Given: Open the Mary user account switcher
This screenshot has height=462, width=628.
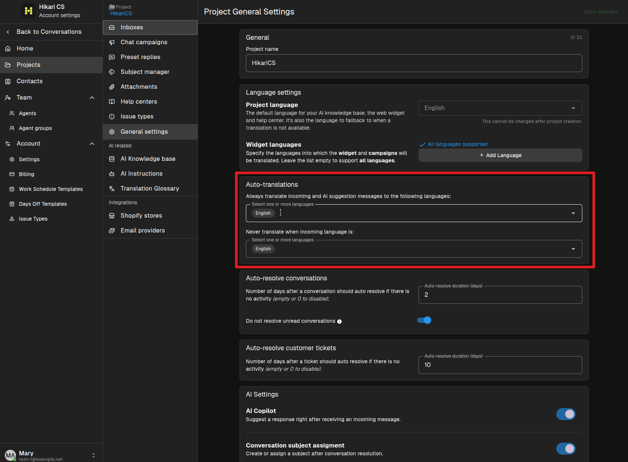Looking at the screenshot, I should [x=94, y=455].
